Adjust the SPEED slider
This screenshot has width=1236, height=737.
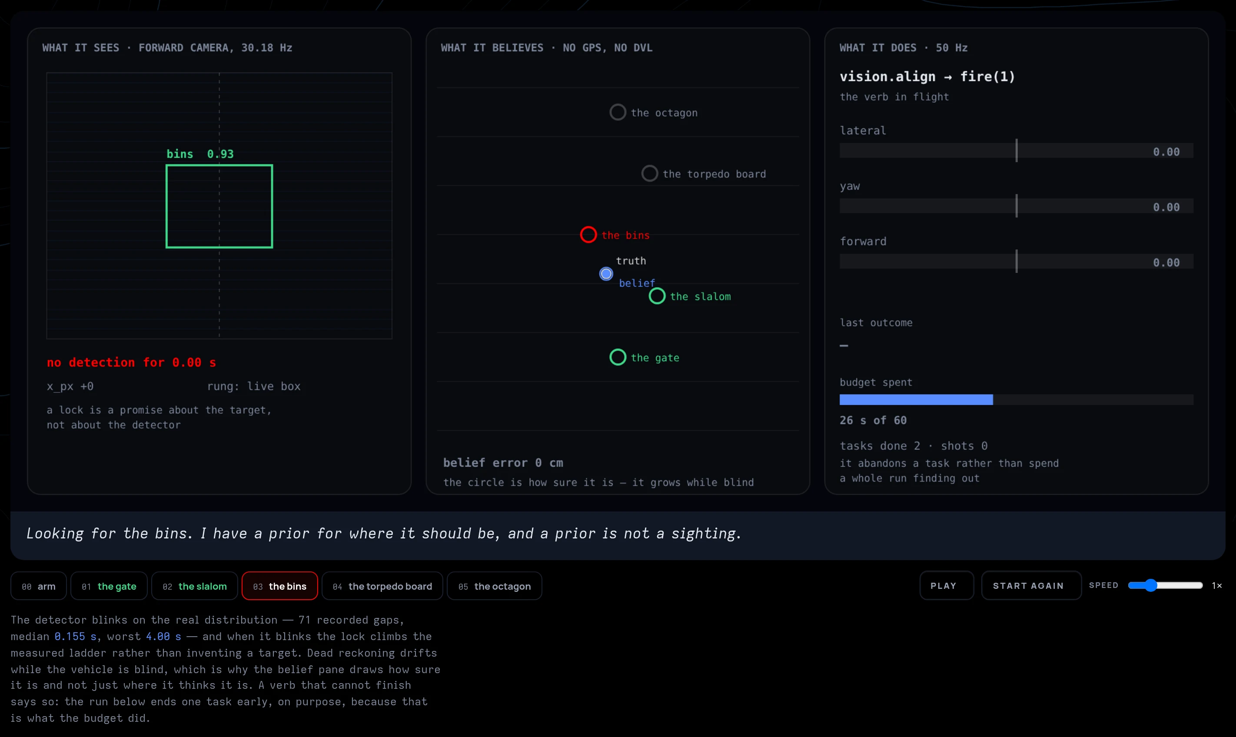click(x=1165, y=585)
